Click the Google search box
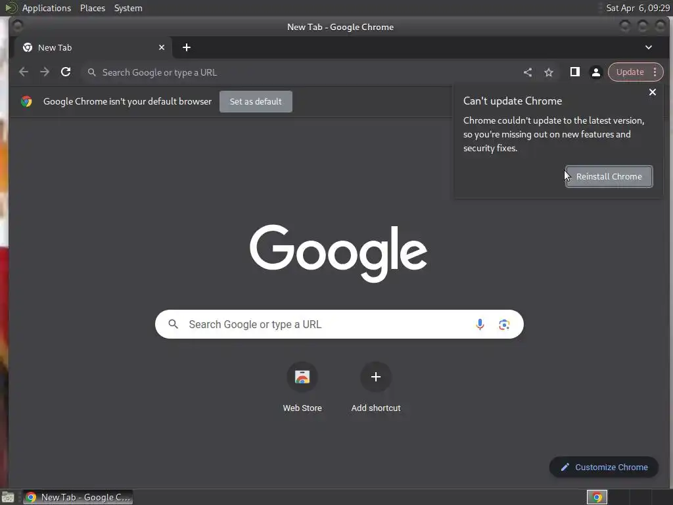Image resolution: width=673 pixels, height=505 pixels. 339,324
